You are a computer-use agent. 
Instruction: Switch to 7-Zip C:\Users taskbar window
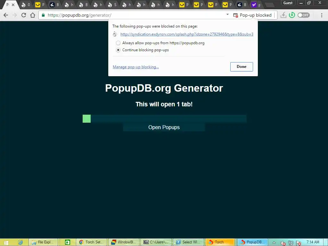click(156, 242)
